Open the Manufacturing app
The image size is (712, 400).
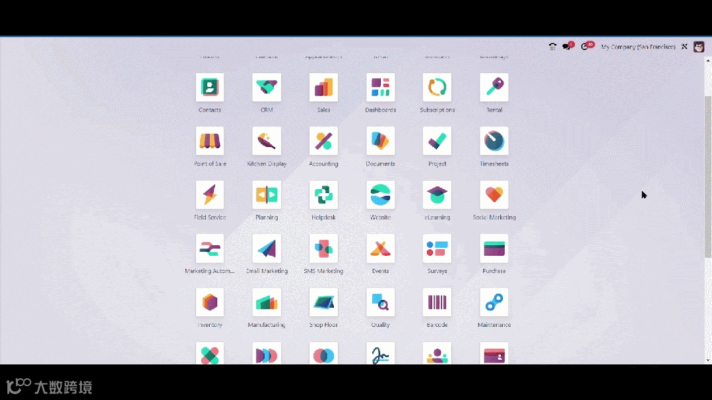click(x=267, y=302)
